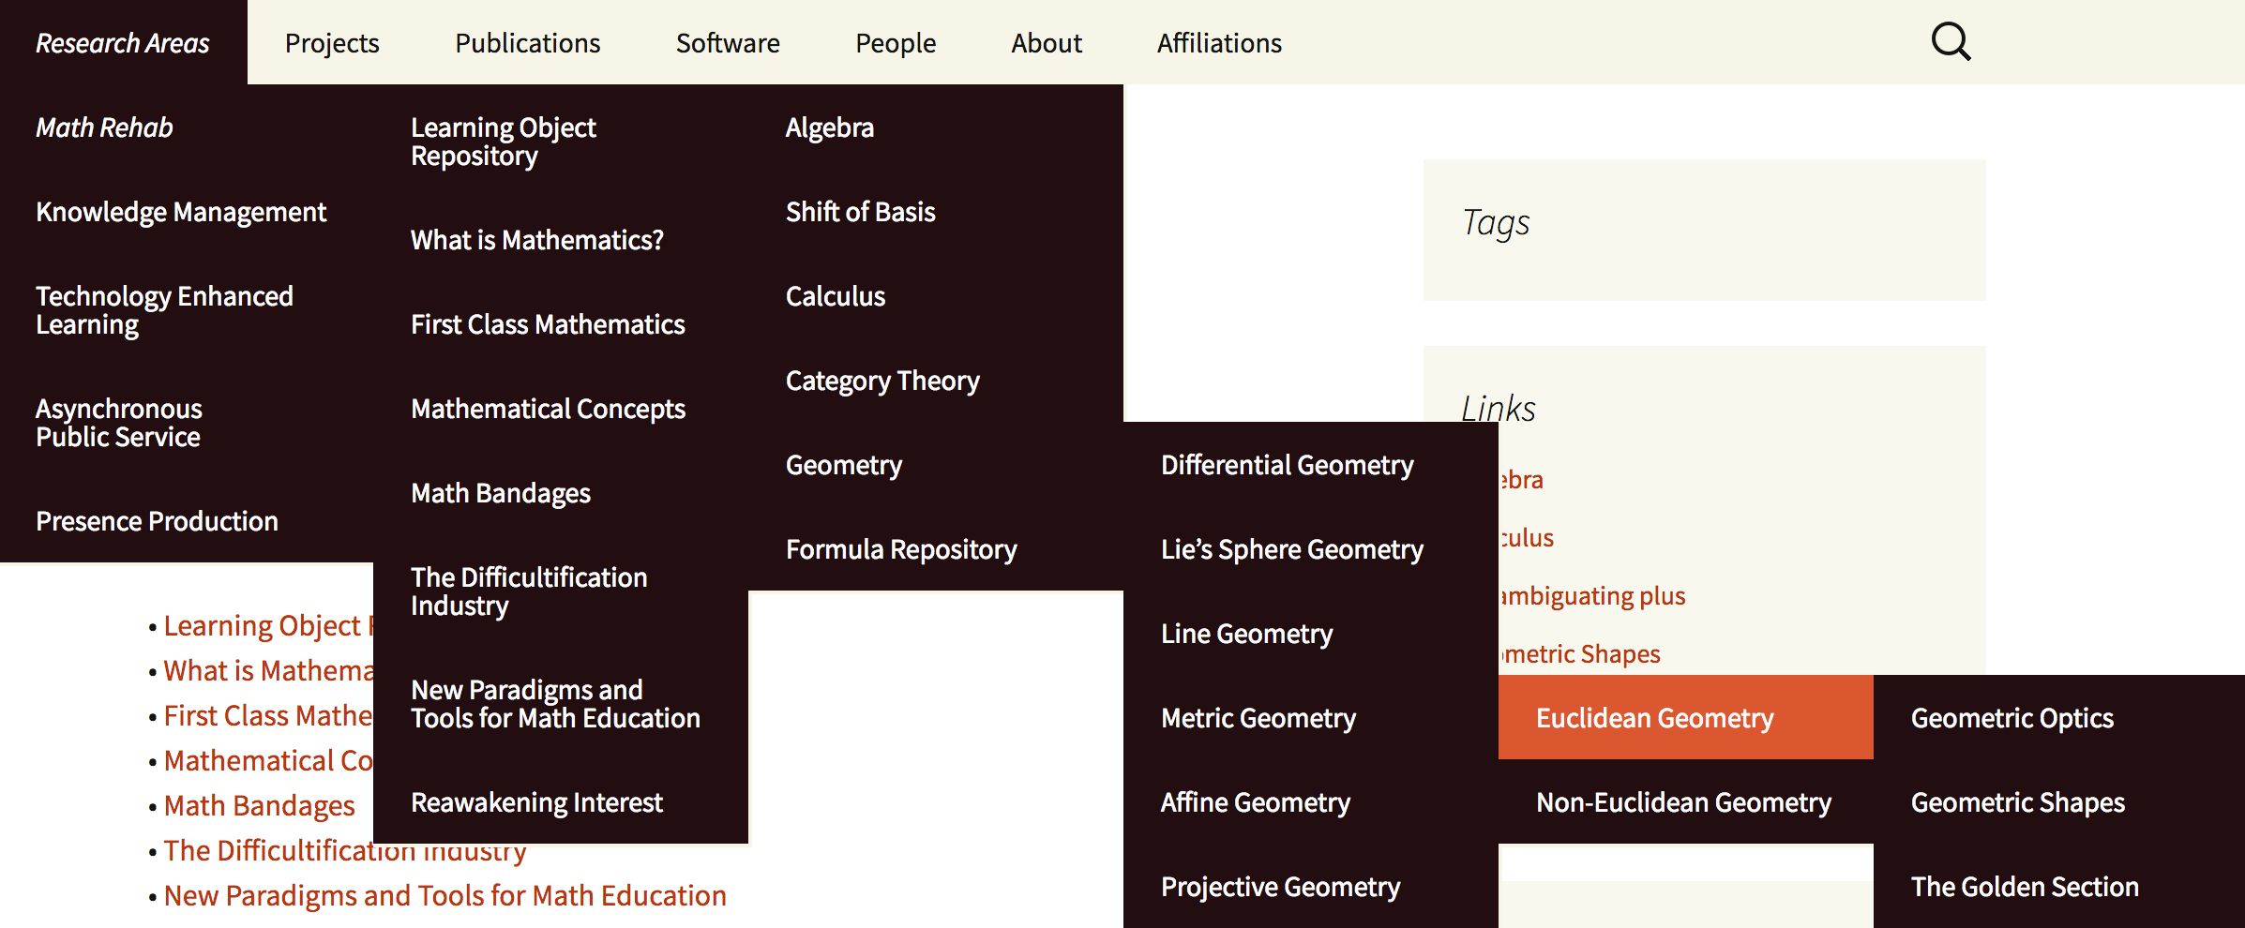This screenshot has height=928, width=2245.
Task: Select The Golden Section entry
Action: tap(2025, 887)
